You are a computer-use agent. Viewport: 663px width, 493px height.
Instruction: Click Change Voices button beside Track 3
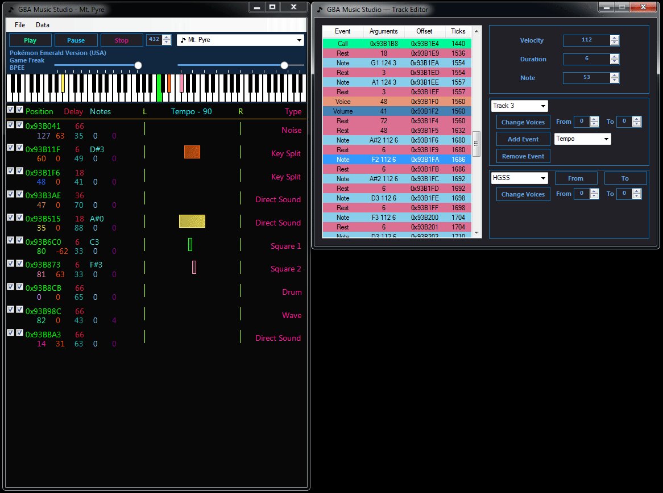[523, 122]
